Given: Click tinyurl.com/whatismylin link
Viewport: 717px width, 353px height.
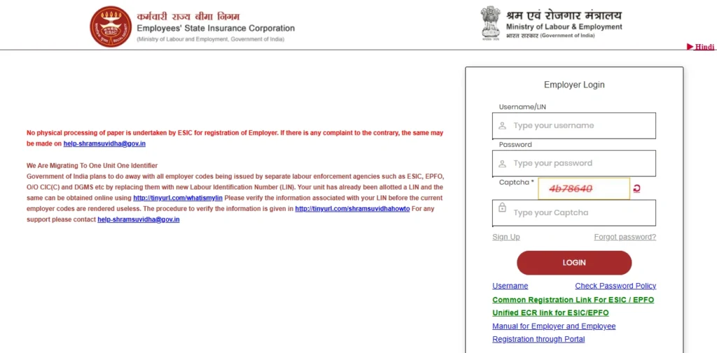Looking at the screenshot, I should 178,198.
